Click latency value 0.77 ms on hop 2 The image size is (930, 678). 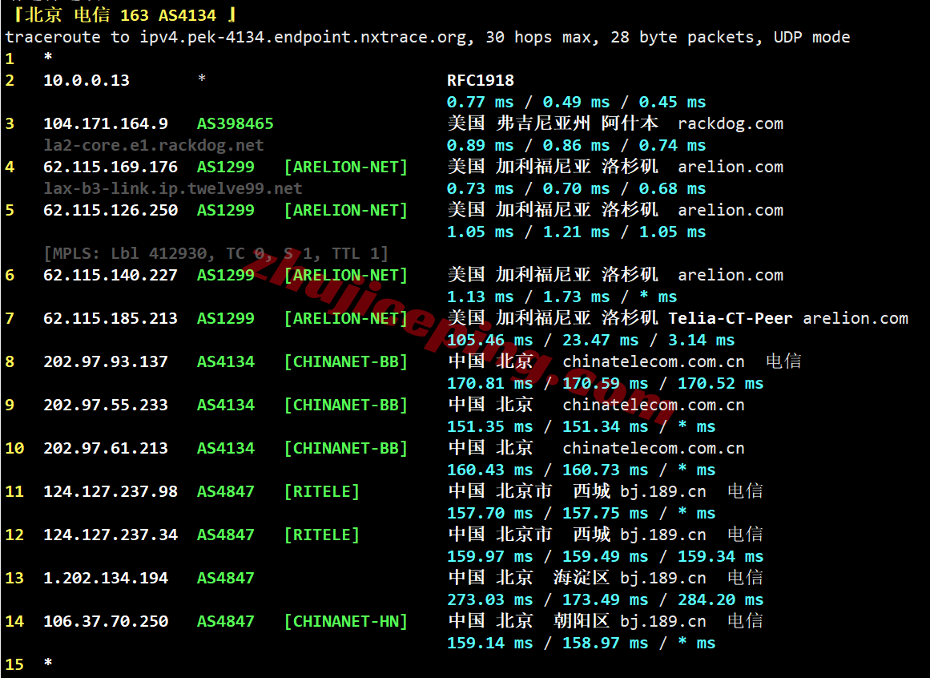coord(481,102)
